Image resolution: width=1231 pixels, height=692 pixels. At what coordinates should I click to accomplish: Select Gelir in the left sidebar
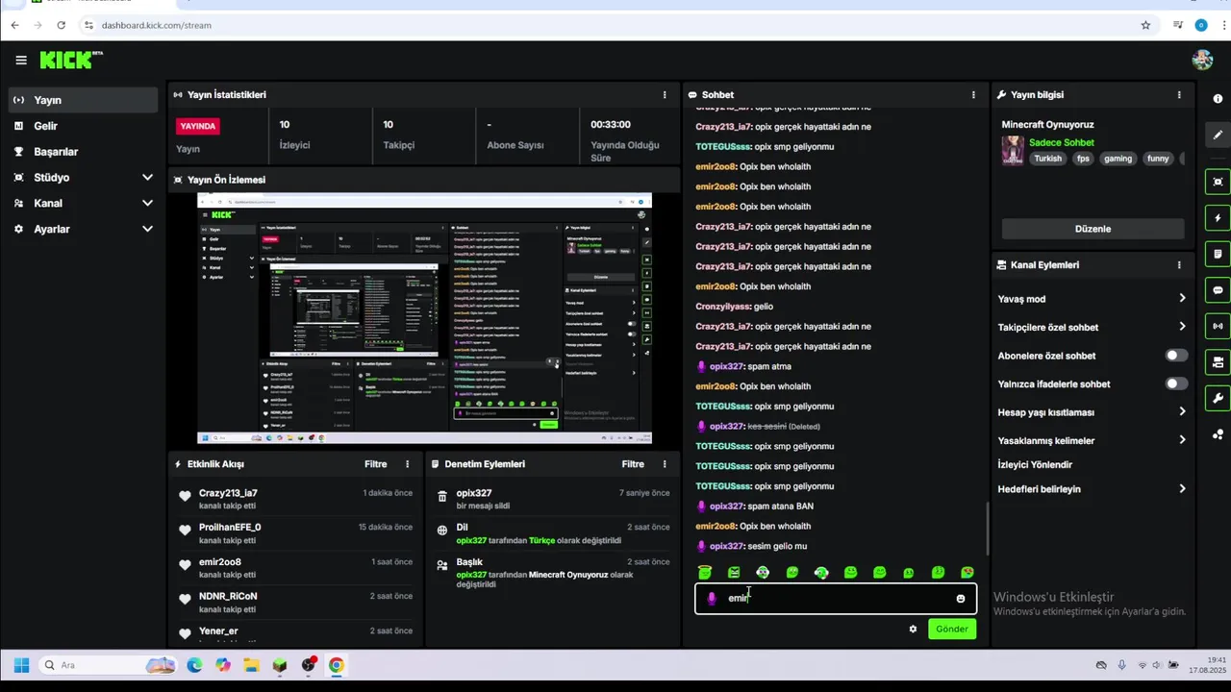point(83,126)
